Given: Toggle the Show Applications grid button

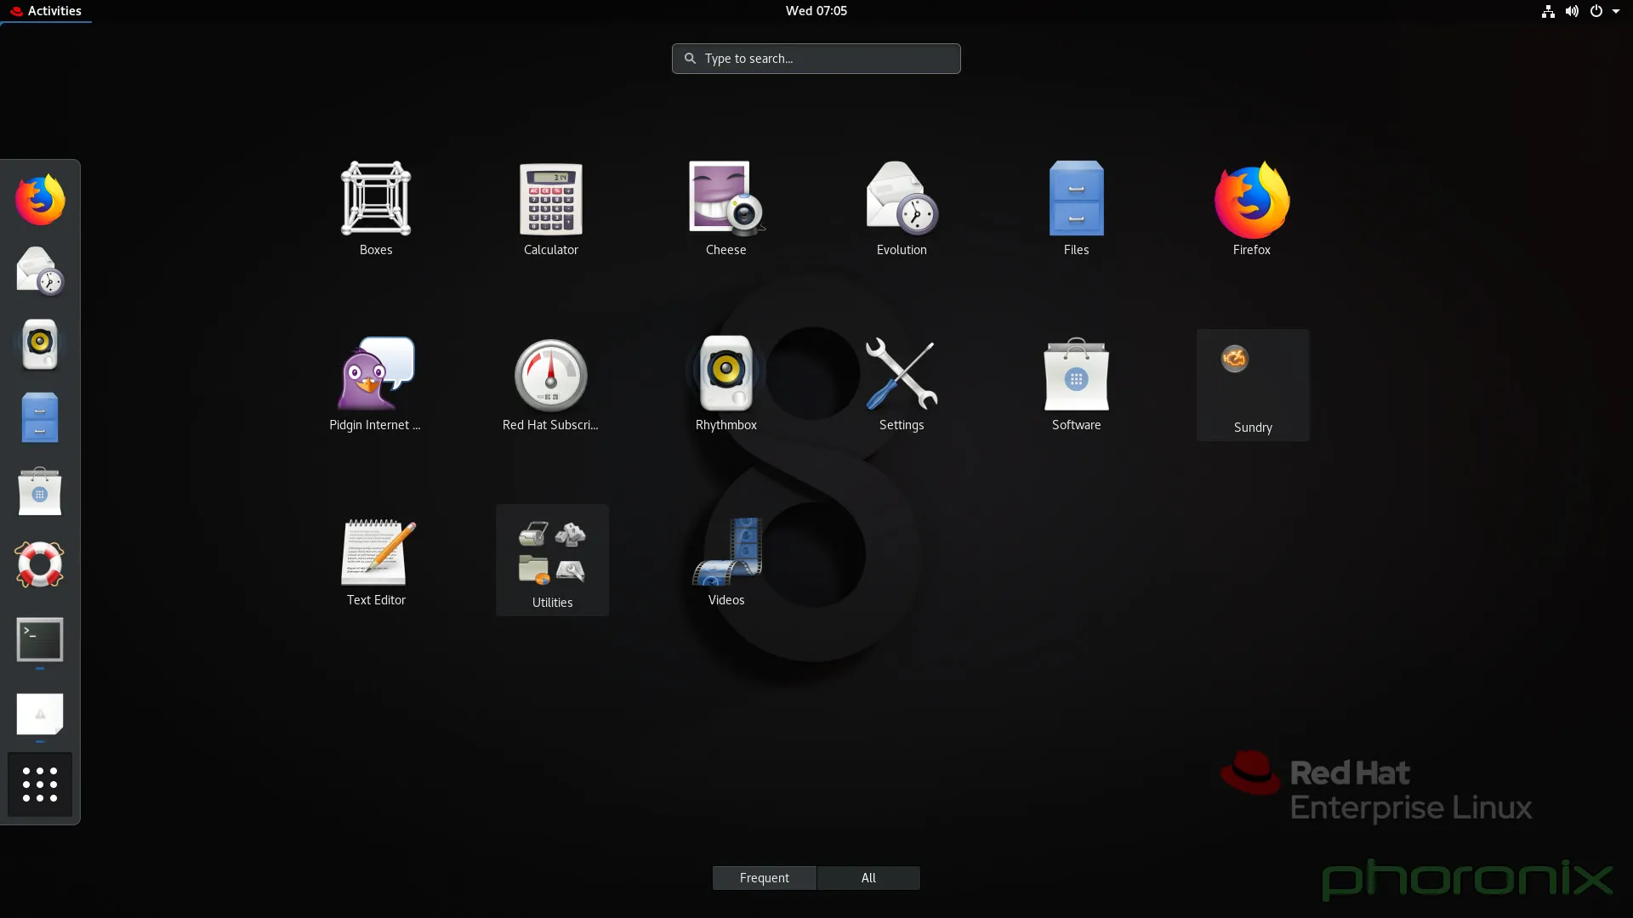Looking at the screenshot, I should click(40, 785).
